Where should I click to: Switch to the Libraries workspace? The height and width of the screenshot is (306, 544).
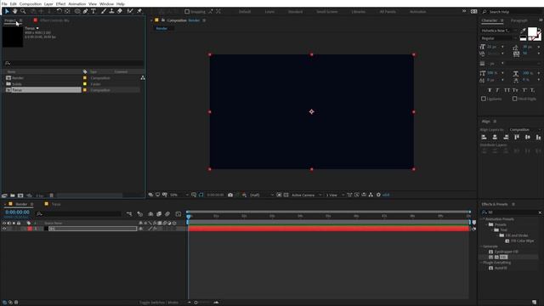tap(359, 12)
